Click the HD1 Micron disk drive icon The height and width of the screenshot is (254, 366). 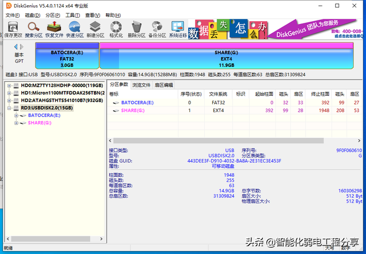click(16, 93)
